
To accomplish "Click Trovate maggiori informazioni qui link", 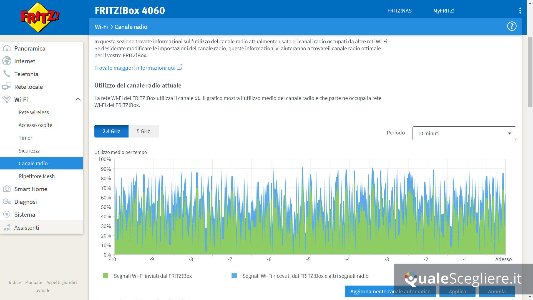I will coord(135,68).
